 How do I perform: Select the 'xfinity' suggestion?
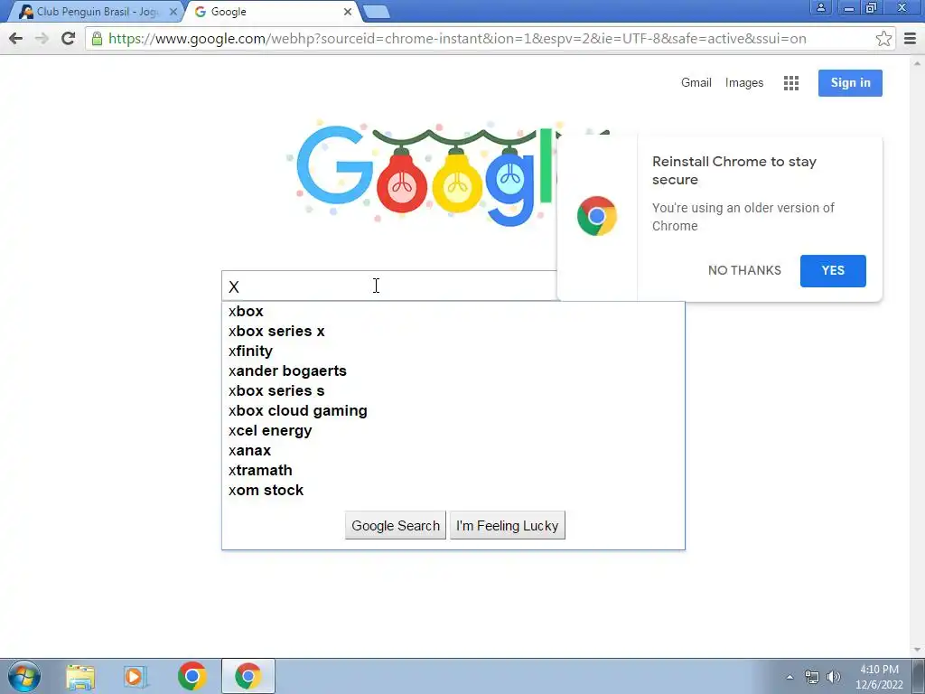453,352
